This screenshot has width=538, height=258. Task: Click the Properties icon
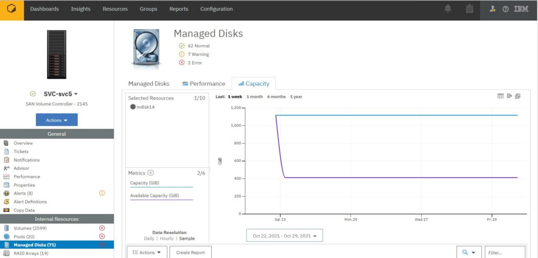[x=6, y=185]
